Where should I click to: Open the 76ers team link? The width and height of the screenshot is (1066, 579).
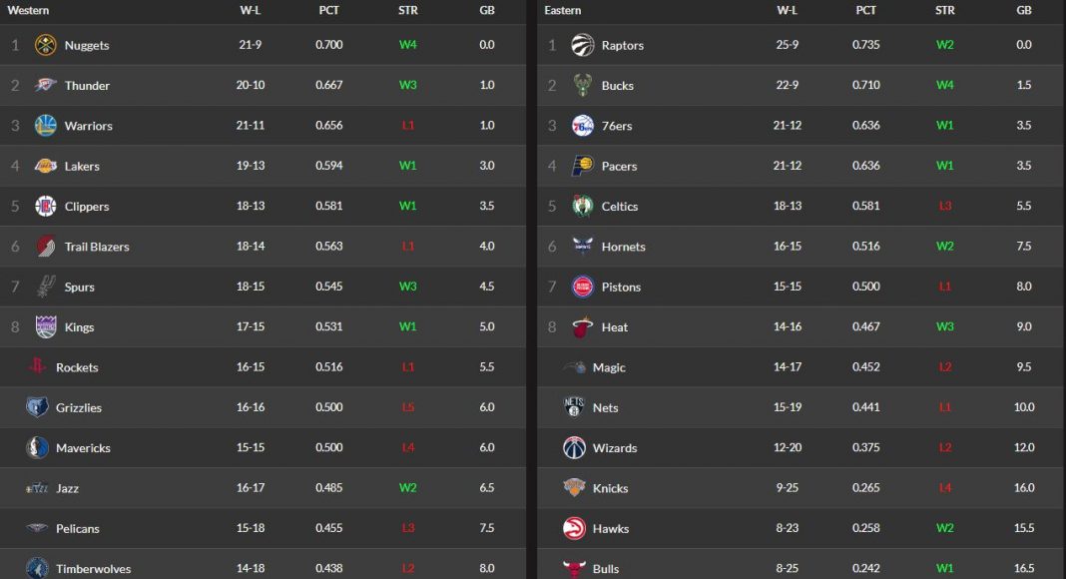coord(616,126)
